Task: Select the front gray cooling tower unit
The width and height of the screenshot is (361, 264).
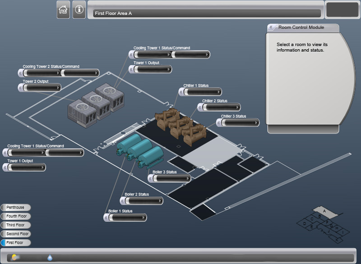Action: [x=82, y=114]
